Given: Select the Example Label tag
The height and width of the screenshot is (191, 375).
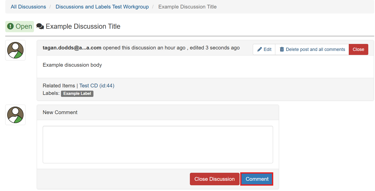Looking at the screenshot, I should 77,94.
